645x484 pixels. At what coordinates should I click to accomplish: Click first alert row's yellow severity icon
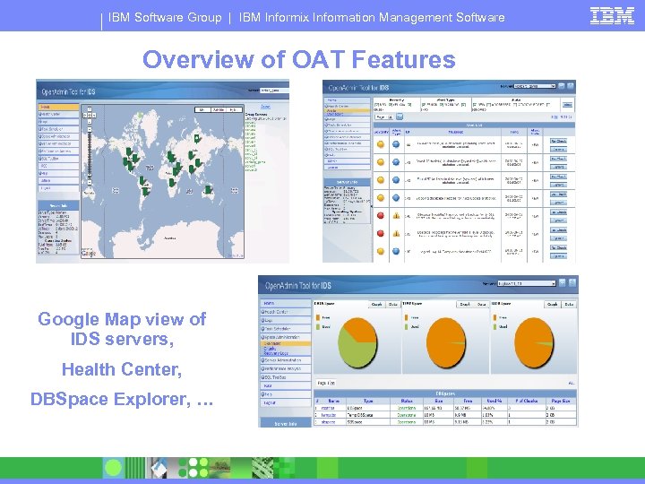point(381,144)
